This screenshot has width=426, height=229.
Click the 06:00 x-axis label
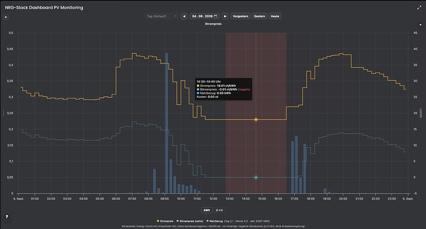point(116,199)
